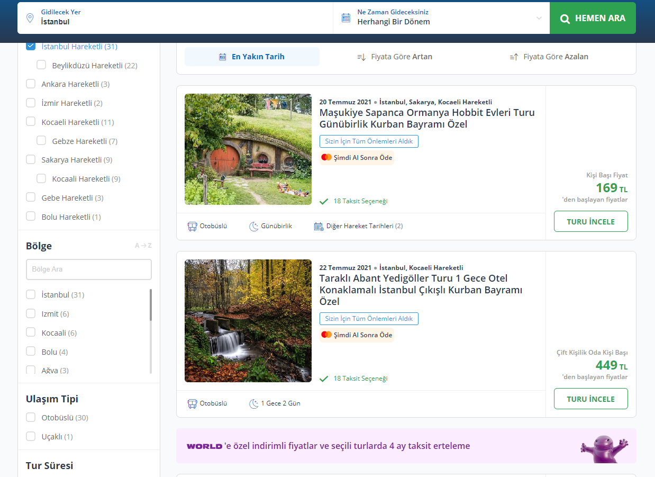Click the Mastercard icon on Hobbit Evleri tour
Image resolution: width=655 pixels, height=477 pixels.
point(326,157)
